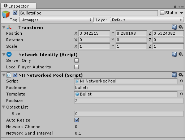This screenshot has width=185, height=140.
Task: Edit the Poolname field bullets
Action: click(129, 88)
